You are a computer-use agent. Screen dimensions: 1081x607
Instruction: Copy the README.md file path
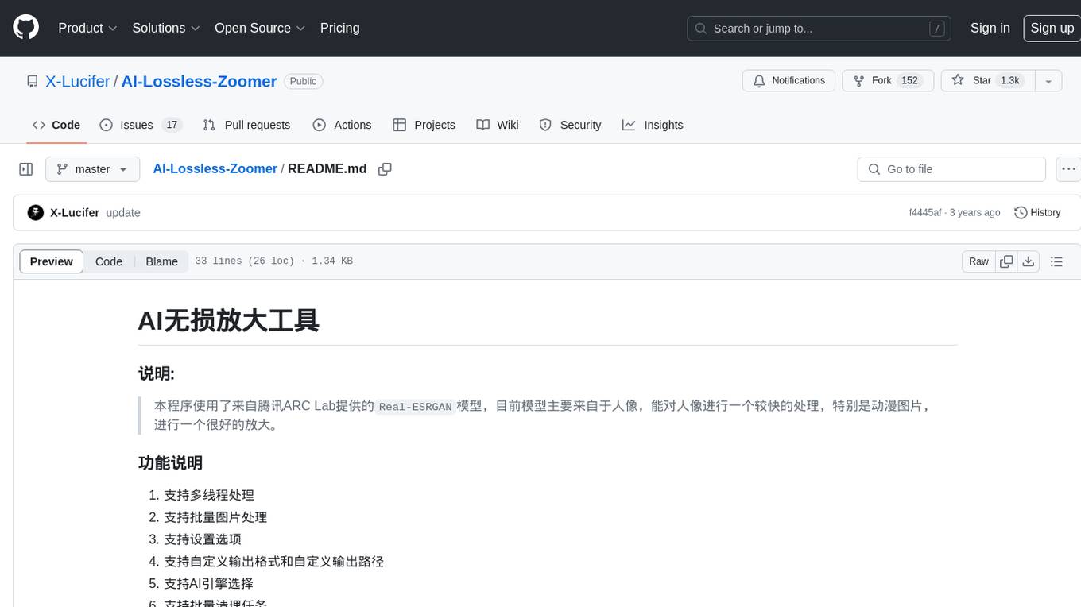tap(386, 169)
